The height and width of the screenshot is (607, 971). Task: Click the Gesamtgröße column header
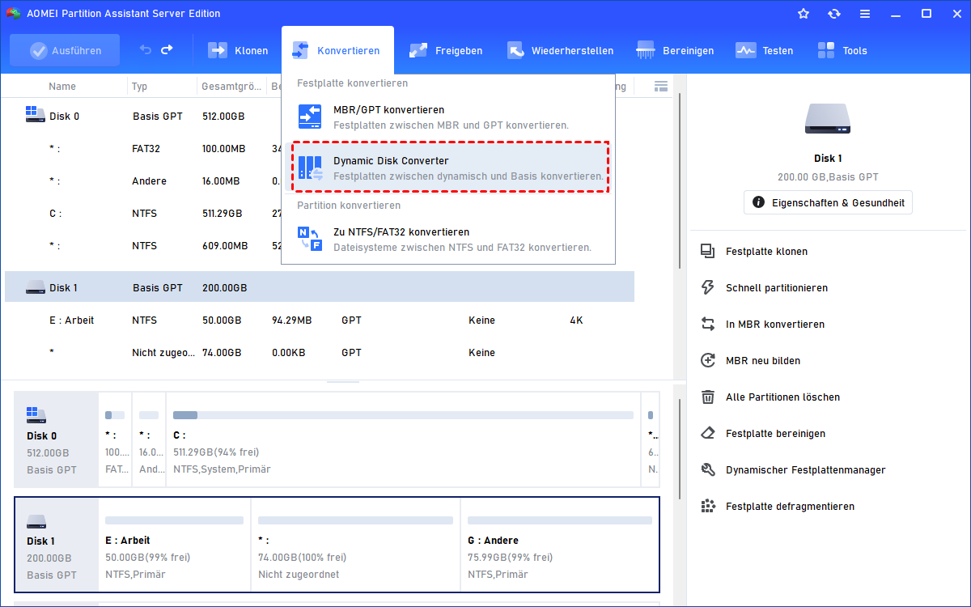[231, 87]
